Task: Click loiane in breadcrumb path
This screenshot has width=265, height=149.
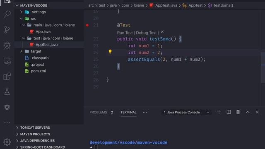Action: click(x=139, y=5)
